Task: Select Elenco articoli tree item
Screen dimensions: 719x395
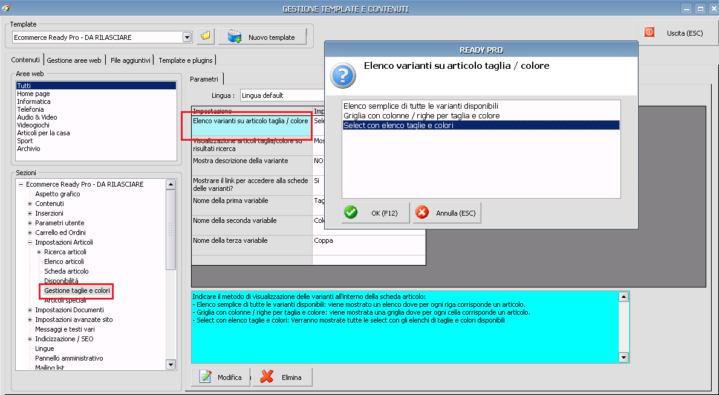Action: click(64, 262)
